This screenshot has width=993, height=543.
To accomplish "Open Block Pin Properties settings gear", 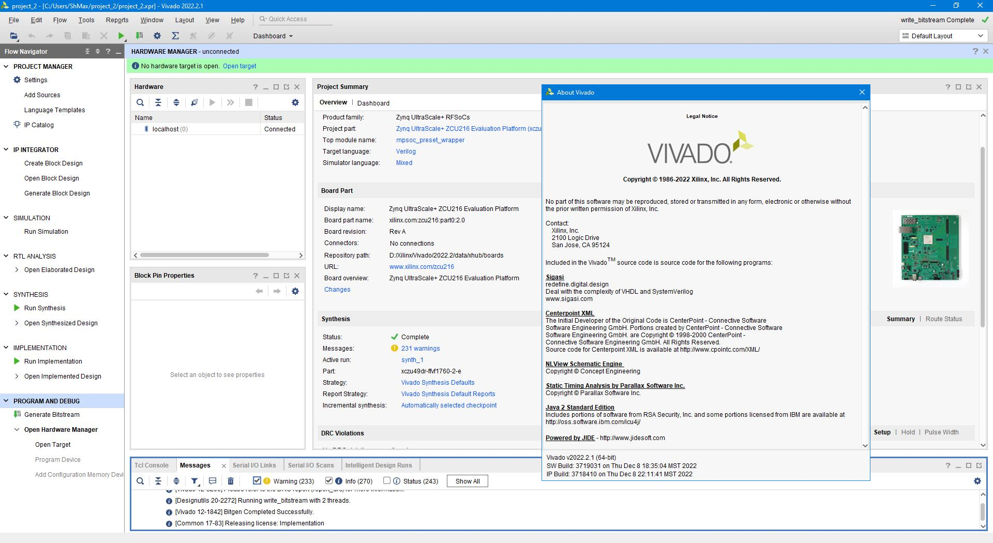I will [x=295, y=291].
